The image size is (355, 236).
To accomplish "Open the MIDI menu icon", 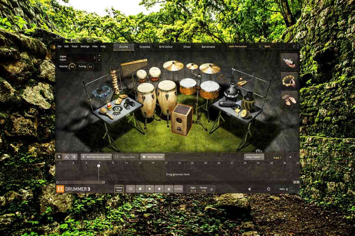I will [x=287, y=189].
